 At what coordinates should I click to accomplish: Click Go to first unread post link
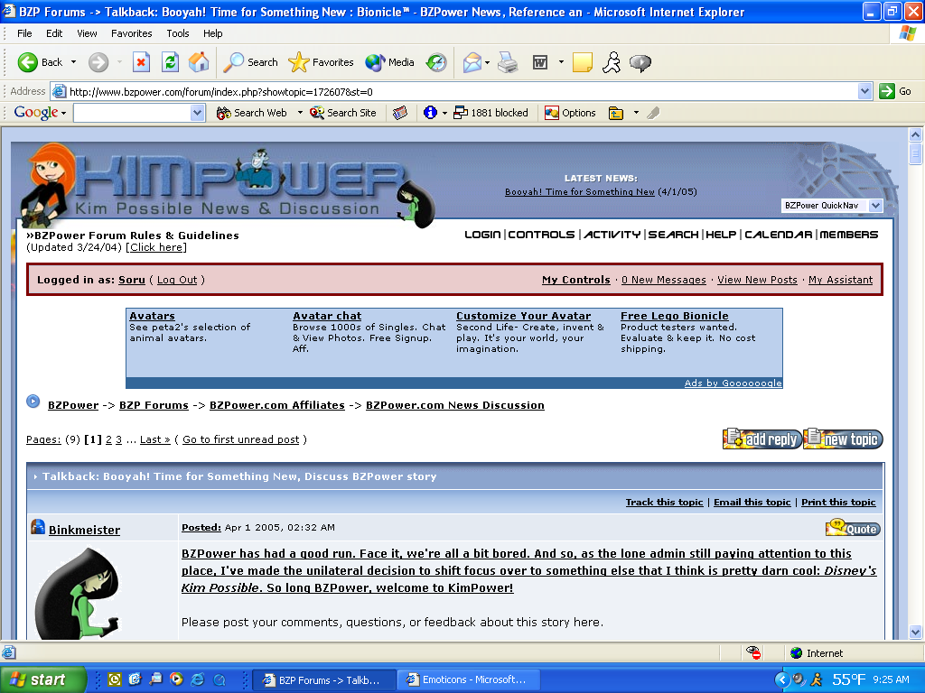click(x=240, y=439)
